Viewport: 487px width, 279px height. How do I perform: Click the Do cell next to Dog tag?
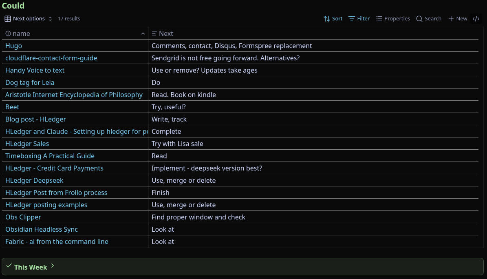pyautogui.click(x=156, y=82)
